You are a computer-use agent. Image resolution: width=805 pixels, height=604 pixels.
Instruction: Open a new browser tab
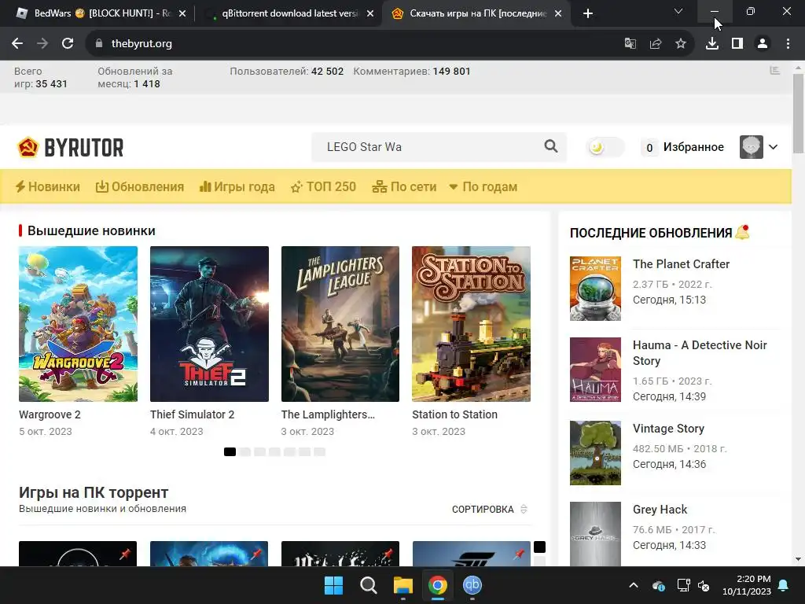tap(588, 13)
